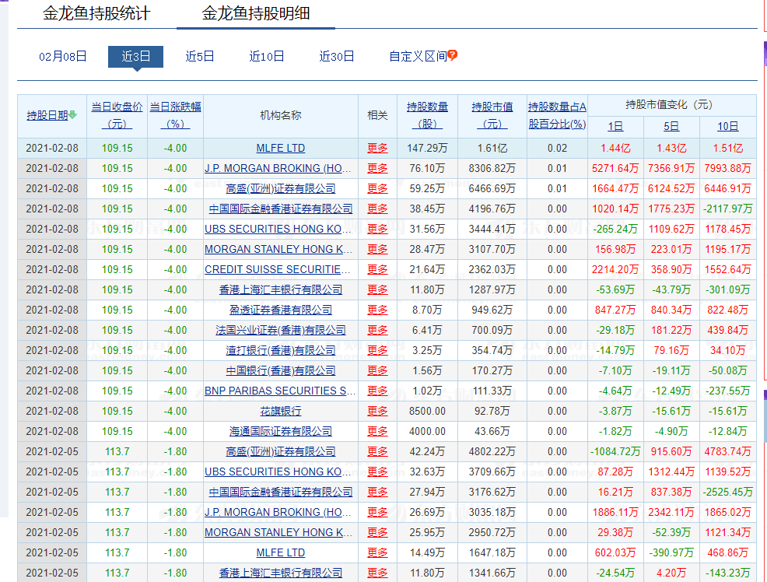Open 香港上海汇丰银行有限公司 link dated 2021-02-08
Viewport: 767px width, 582px height.
280,290
